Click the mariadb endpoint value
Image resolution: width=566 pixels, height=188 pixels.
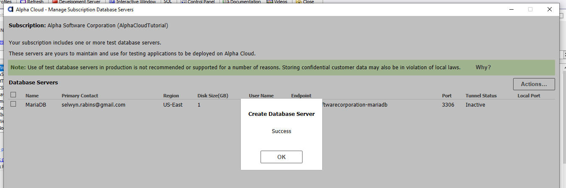coord(355,104)
